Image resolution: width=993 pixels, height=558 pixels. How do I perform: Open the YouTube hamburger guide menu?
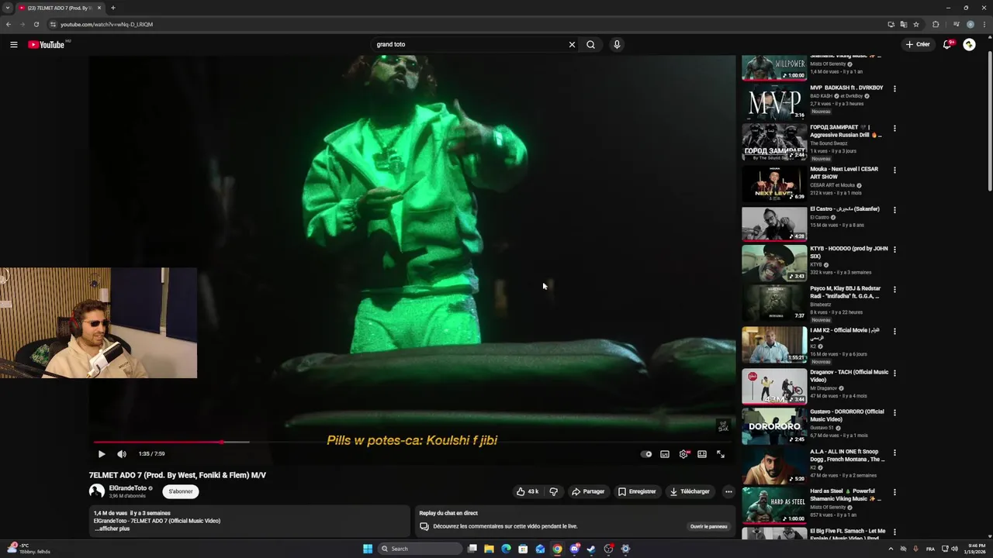pos(14,45)
